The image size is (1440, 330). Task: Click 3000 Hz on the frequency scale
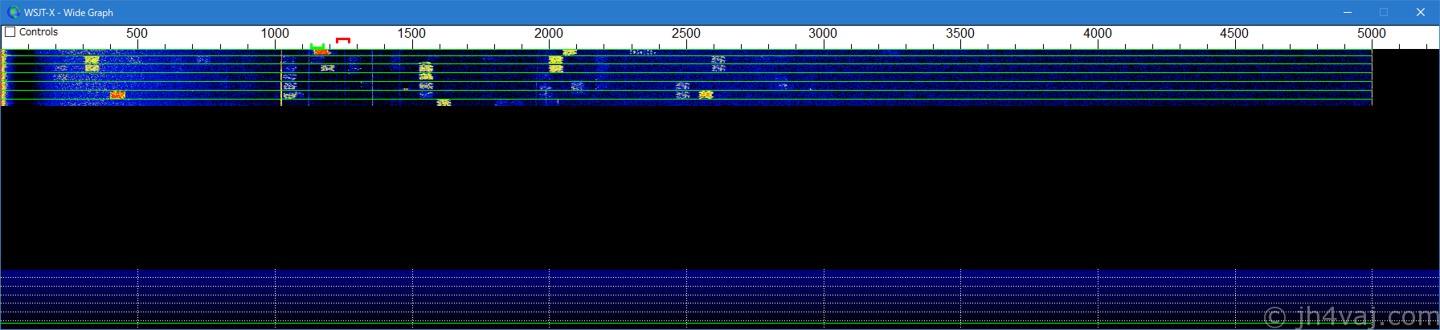tap(823, 34)
